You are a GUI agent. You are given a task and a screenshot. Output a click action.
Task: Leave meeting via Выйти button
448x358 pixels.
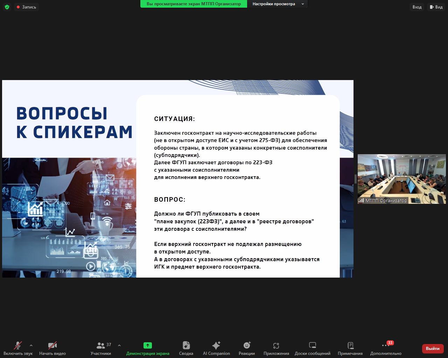pos(433,349)
